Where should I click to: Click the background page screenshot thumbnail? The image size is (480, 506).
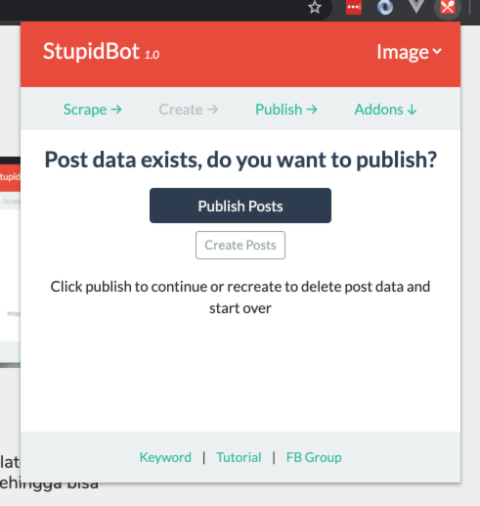[10, 262]
